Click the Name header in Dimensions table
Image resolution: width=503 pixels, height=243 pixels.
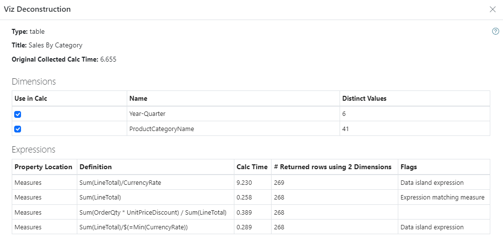138,98
